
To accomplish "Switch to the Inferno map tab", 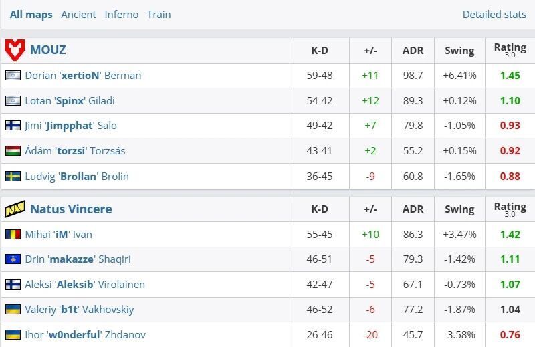I will [x=122, y=14].
